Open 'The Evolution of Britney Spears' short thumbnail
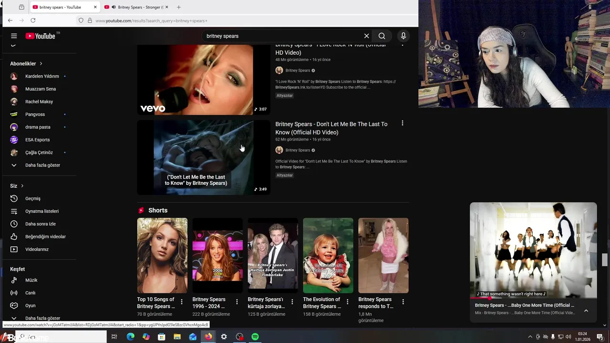Screen dimensions: 610x343 tap(328, 255)
